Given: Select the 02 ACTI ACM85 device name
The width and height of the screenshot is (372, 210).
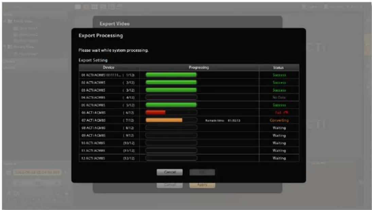Looking at the screenshot, I should click(93, 83).
